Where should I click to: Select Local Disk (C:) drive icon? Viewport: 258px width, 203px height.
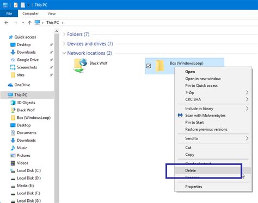click(13, 170)
